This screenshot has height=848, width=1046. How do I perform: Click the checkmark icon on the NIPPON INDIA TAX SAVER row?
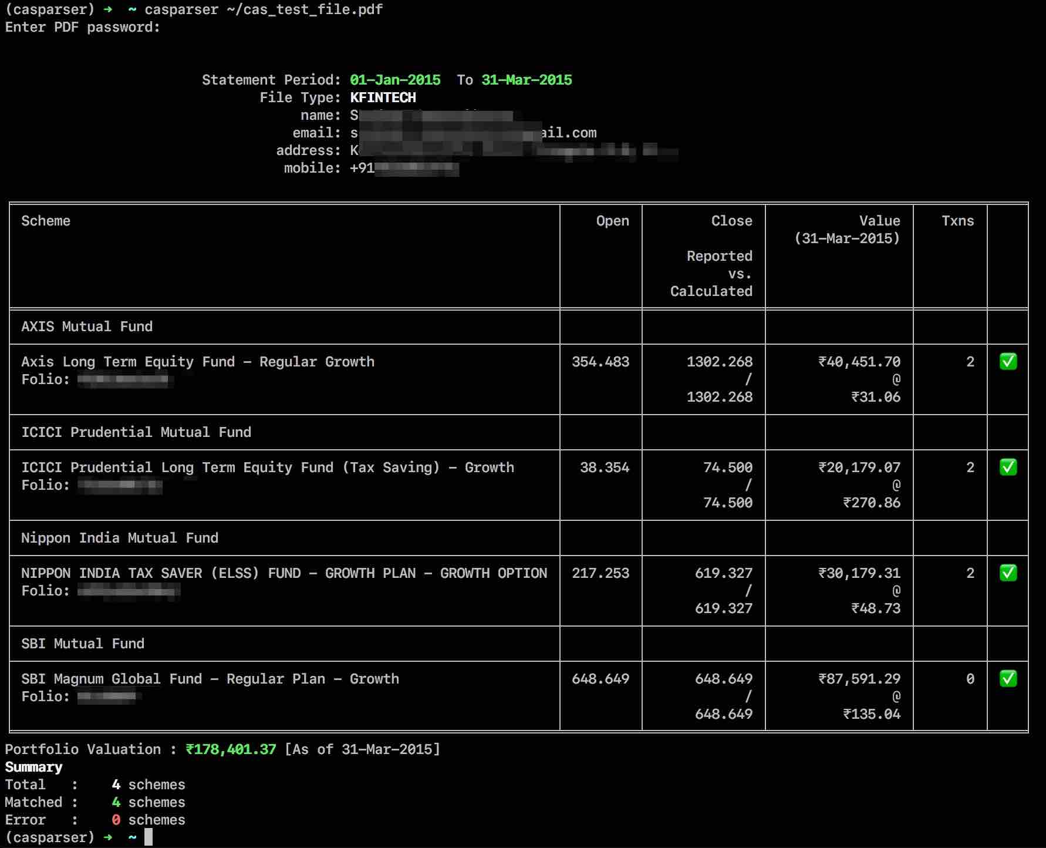1008,573
